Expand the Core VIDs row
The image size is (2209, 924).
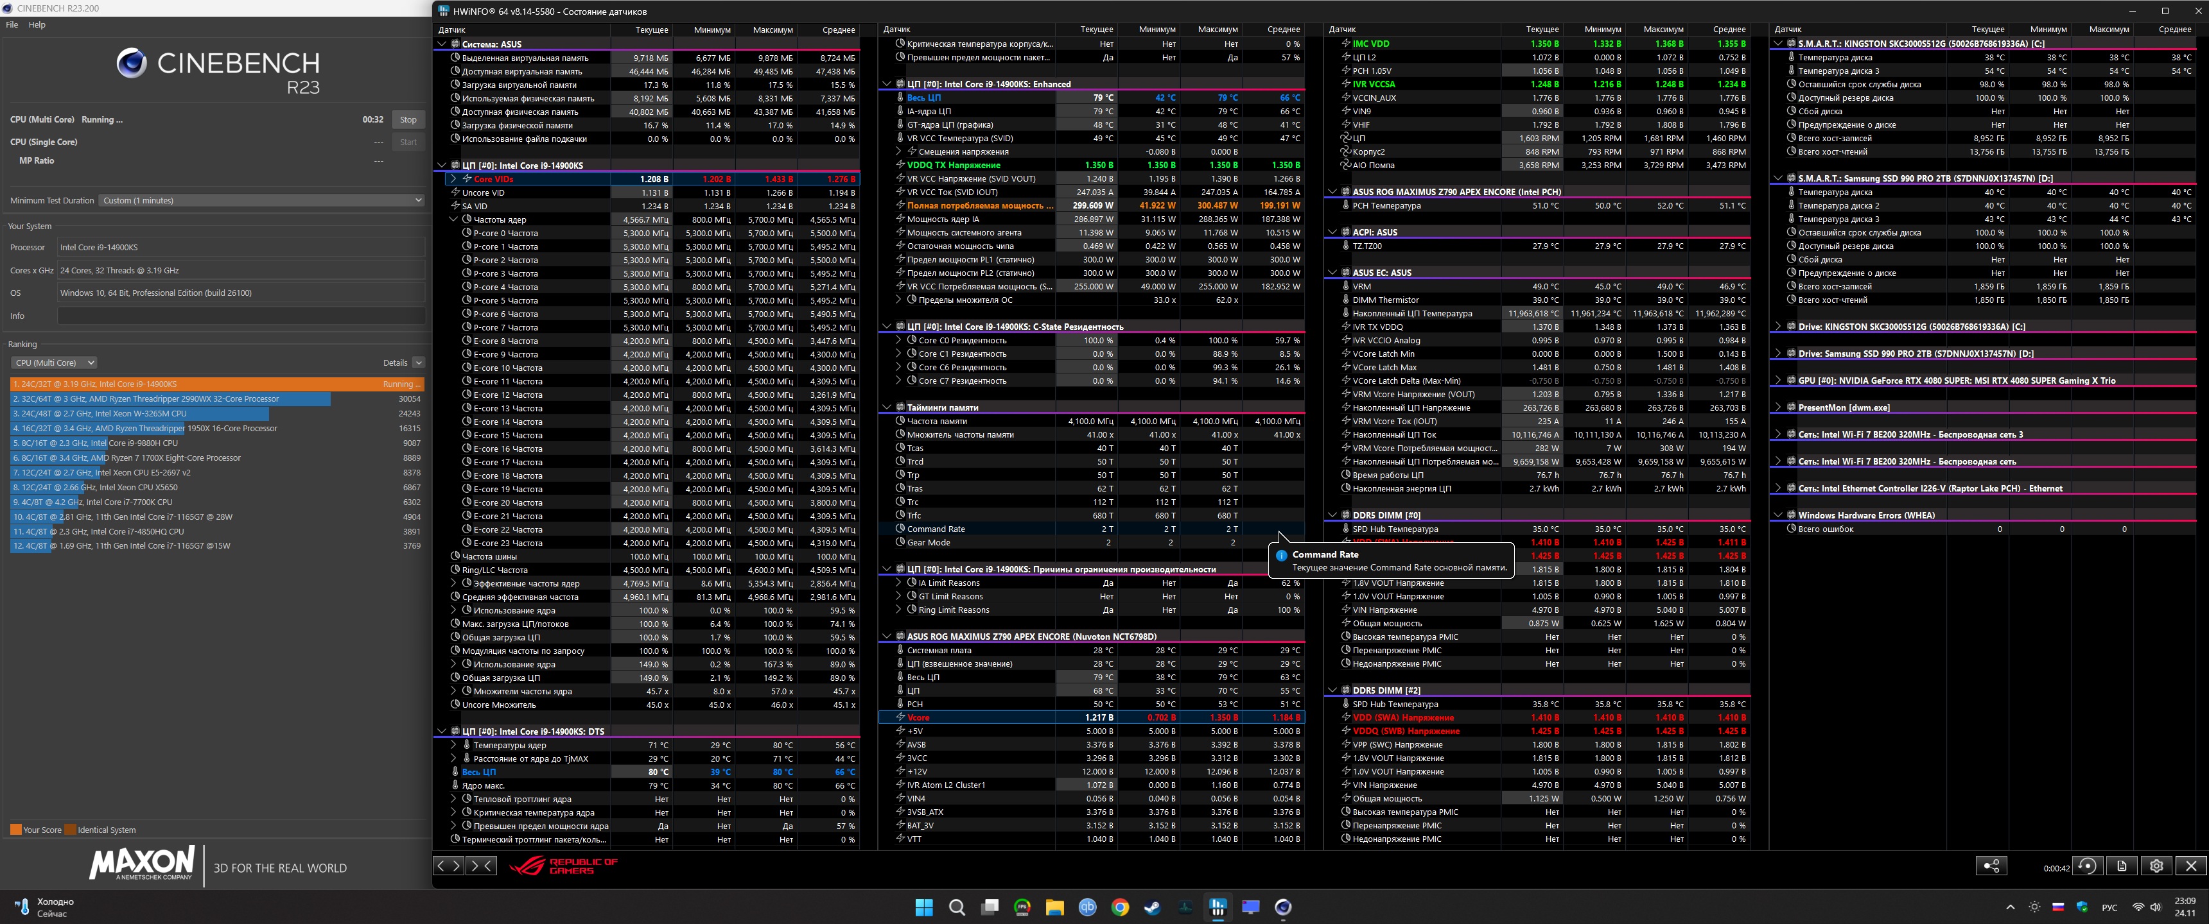click(453, 179)
